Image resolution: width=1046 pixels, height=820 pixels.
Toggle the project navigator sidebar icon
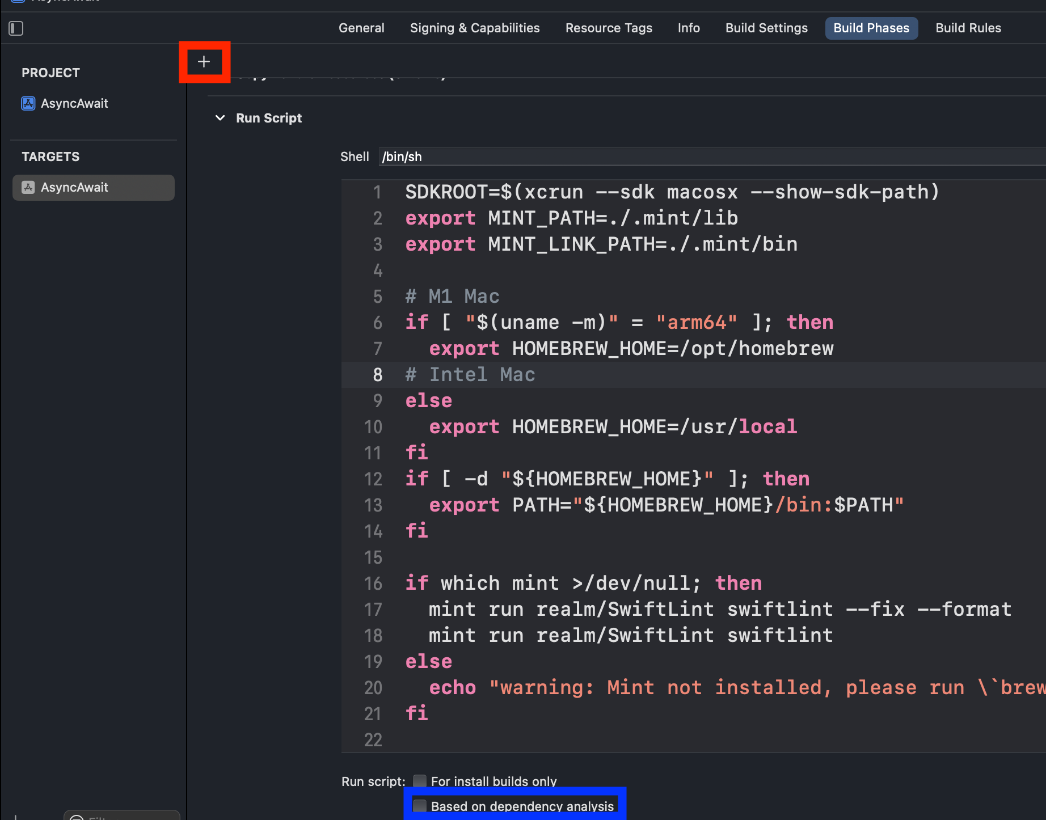(16, 28)
